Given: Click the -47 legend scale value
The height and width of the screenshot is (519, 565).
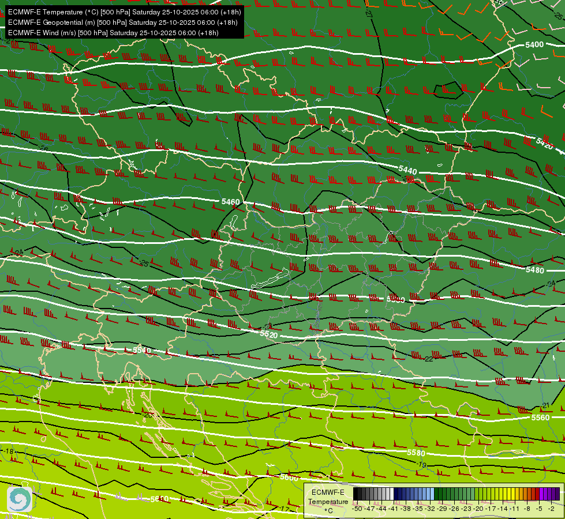Looking at the screenshot, I should coord(370,509).
